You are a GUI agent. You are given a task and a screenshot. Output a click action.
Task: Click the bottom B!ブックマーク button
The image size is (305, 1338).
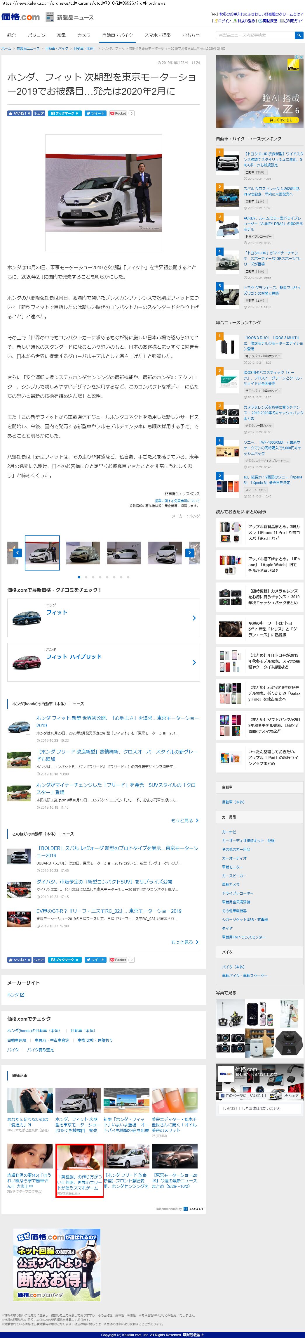[65, 960]
